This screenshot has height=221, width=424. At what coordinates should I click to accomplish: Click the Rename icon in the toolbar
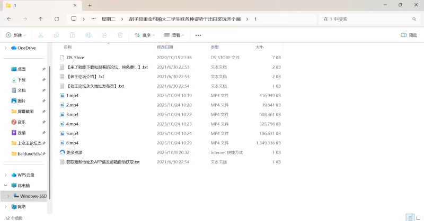click(x=89, y=35)
